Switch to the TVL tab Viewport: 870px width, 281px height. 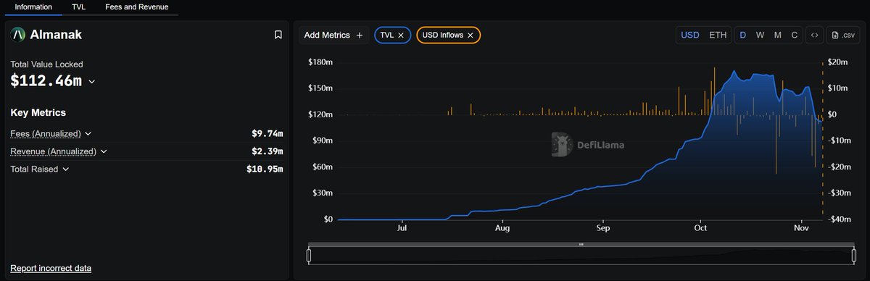(x=79, y=7)
